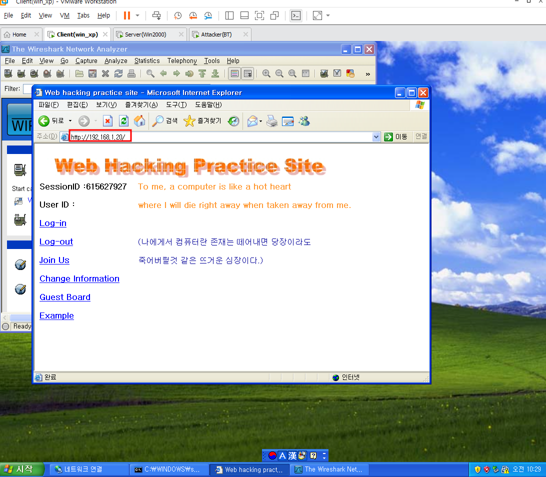The height and width of the screenshot is (477, 546).
Task: Open IE address bar dropdown arrow
Action: [375, 137]
